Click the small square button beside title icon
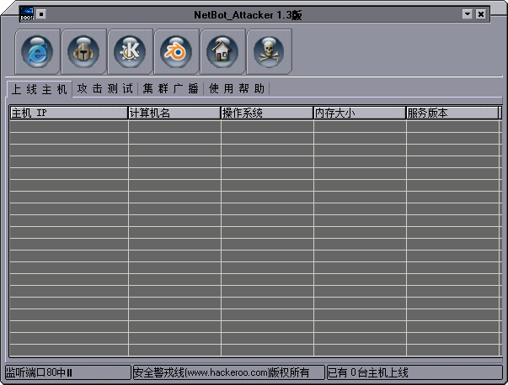The image size is (508, 385). (x=42, y=13)
